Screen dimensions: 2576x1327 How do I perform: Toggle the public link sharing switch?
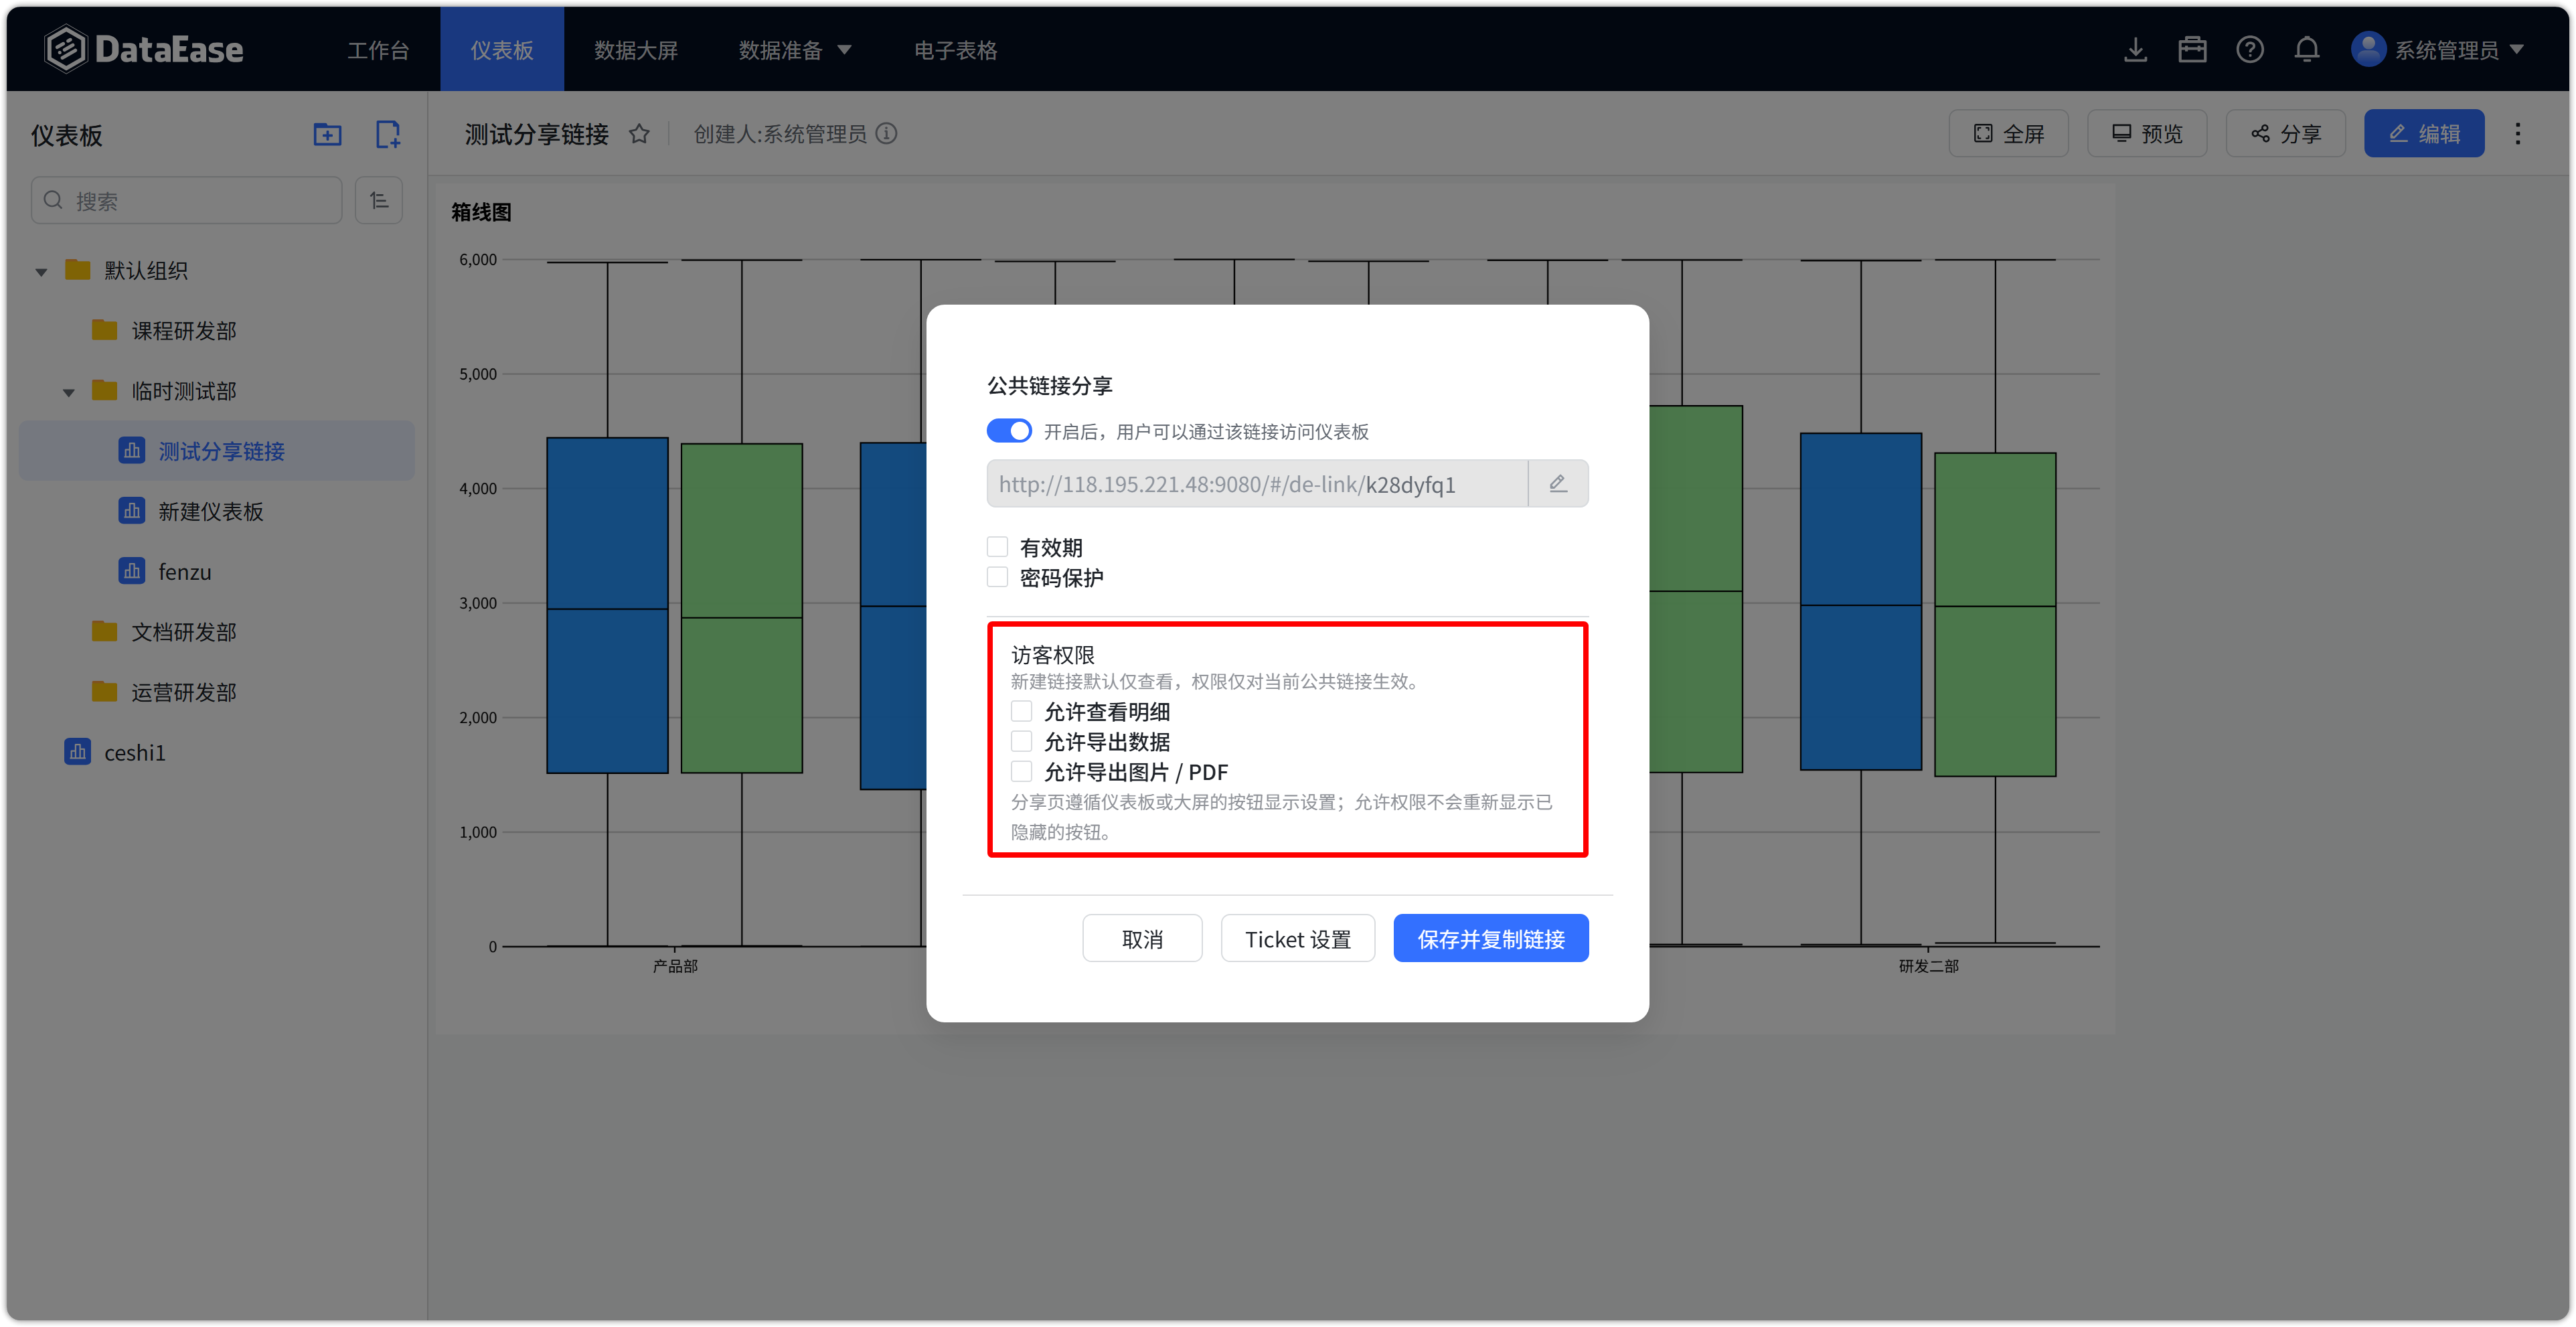tap(1008, 431)
